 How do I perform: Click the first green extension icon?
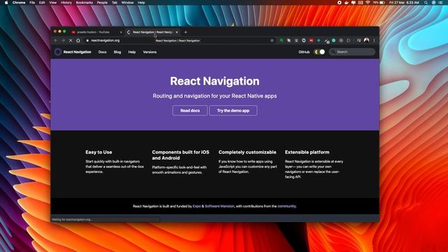[281, 41]
